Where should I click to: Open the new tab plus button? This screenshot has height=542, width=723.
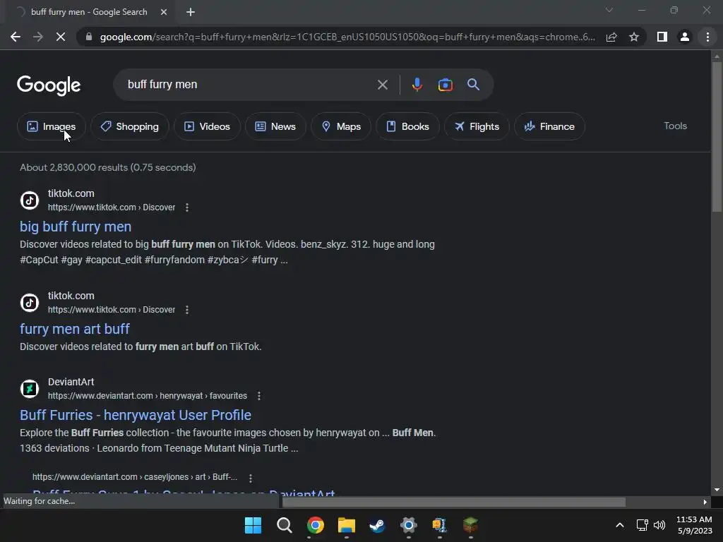point(191,12)
